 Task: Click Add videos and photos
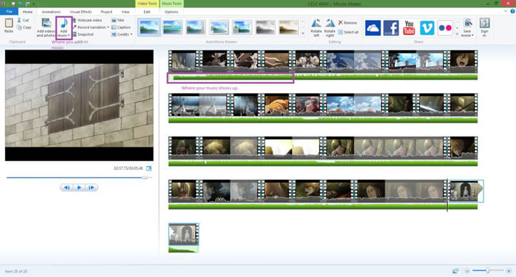pos(45,27)
